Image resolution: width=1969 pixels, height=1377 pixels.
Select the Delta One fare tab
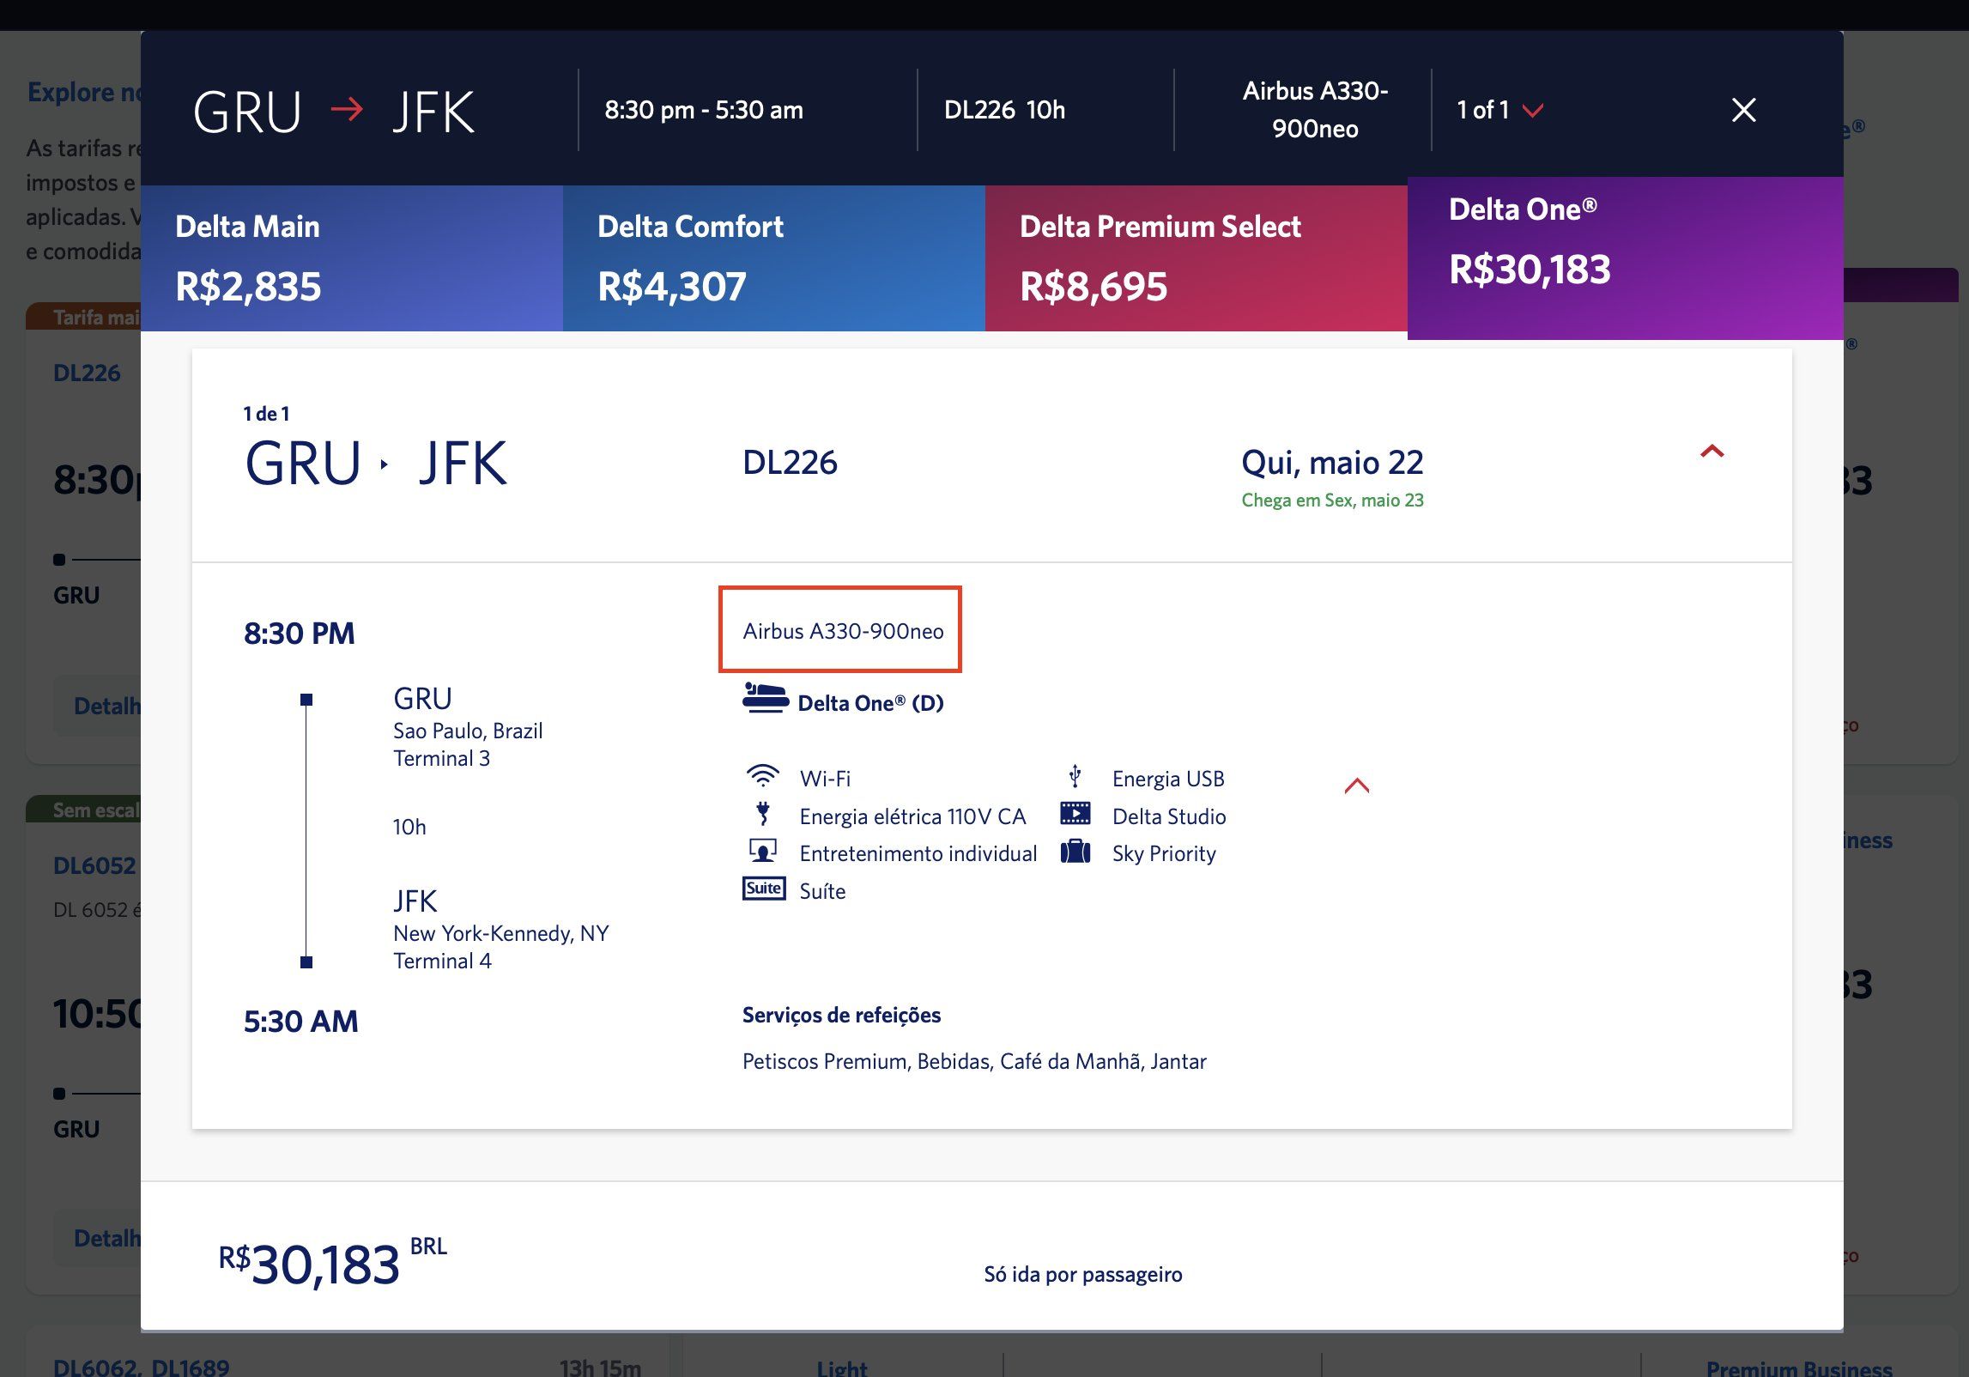(x=1624, y=258)
